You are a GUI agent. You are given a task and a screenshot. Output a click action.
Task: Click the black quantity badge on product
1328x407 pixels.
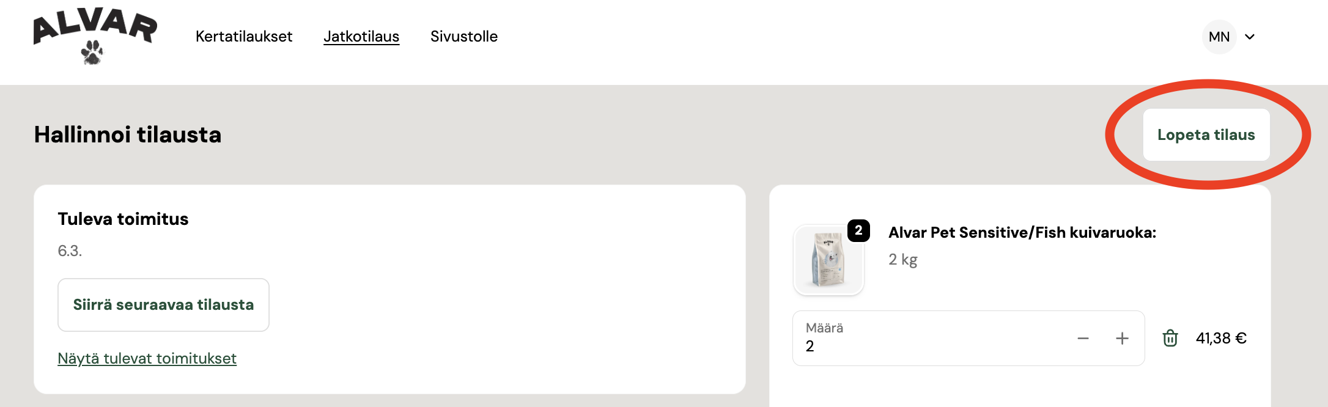tap(858, 230)
